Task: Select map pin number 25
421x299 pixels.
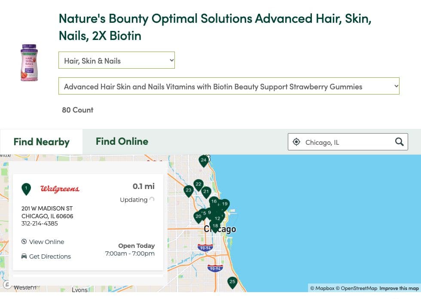Action: [232, 282]
